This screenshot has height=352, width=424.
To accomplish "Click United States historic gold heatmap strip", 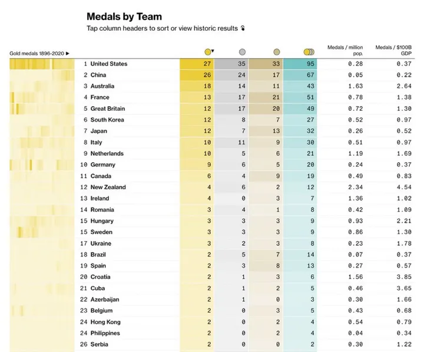I will point(42,64).
